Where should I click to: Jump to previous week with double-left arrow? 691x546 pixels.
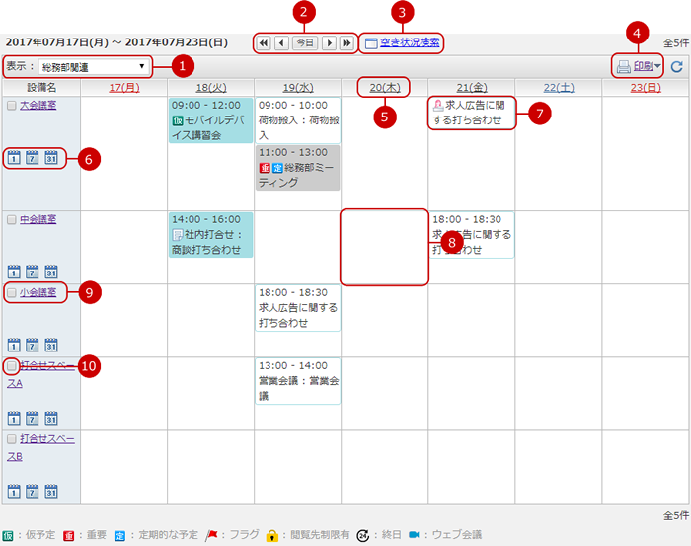[x=263, y=43]
